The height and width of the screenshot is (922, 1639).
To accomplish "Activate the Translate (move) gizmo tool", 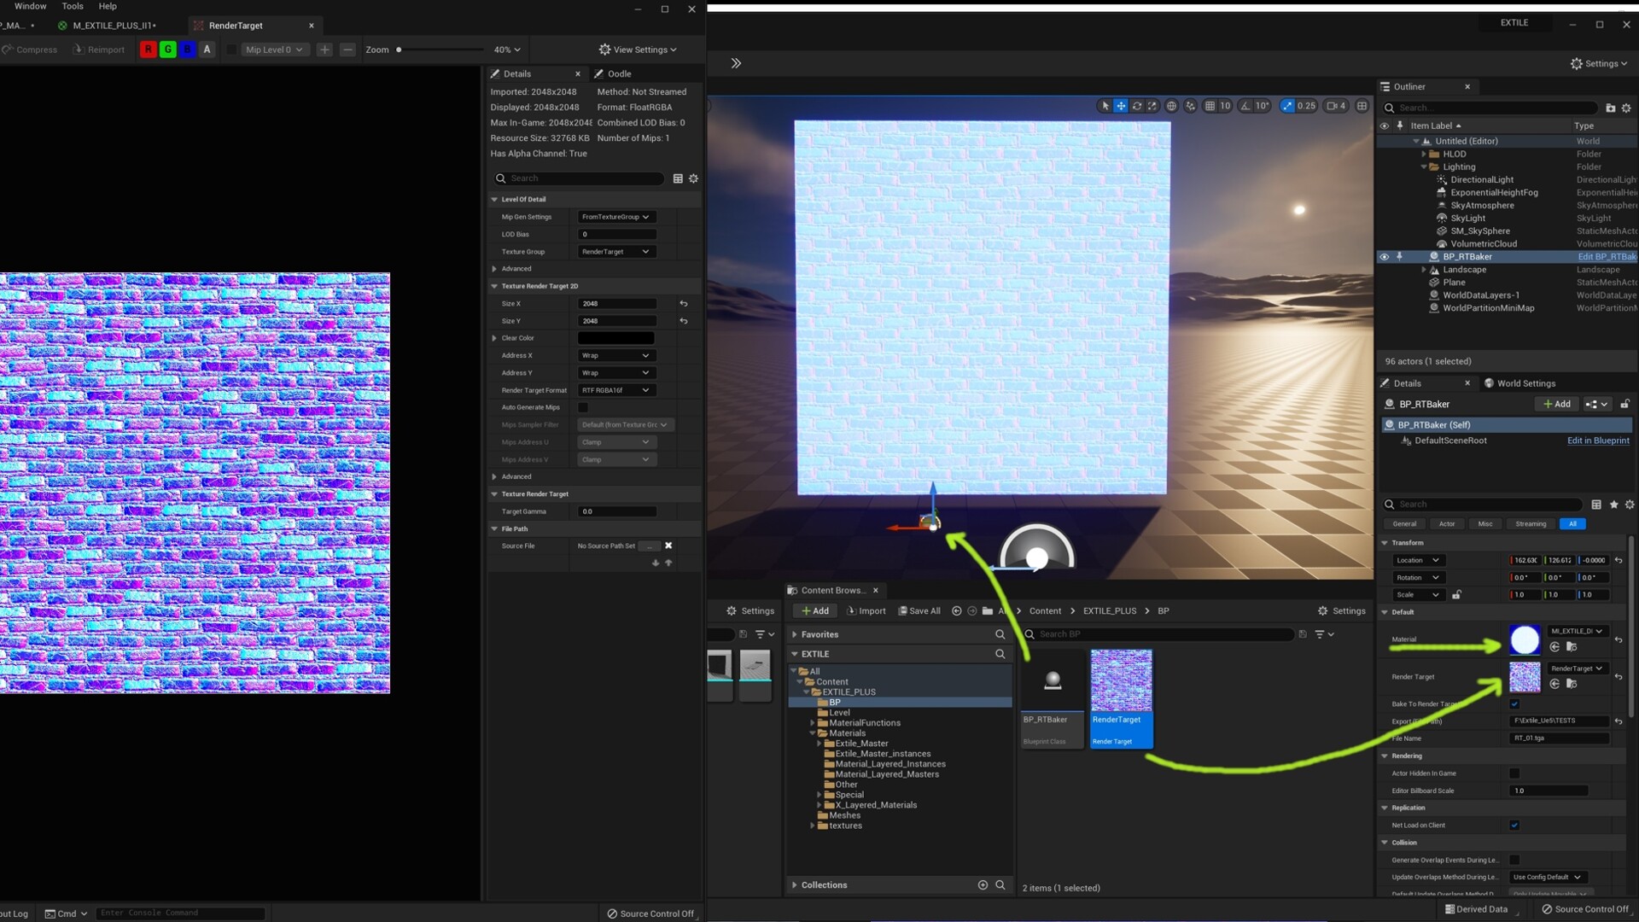I will [x=1121, y=106].
